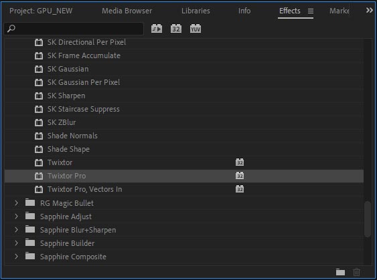The image size is (377, 280).
Task: Click the search magnifier icon
Action: pyautogui.click(x=11, y=29)
